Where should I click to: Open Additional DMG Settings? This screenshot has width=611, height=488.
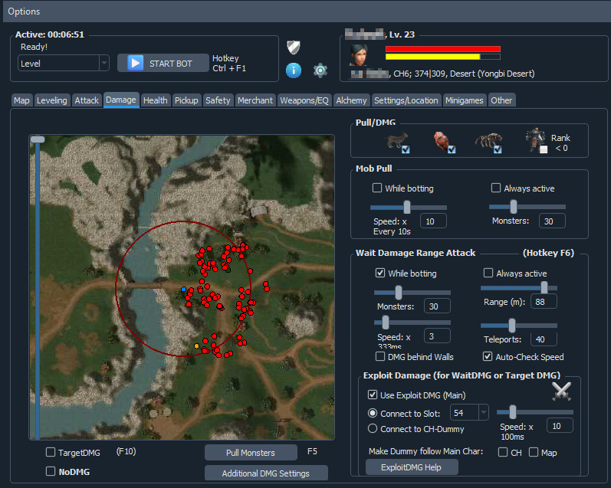pyautogui.click(x=266, y=473)
